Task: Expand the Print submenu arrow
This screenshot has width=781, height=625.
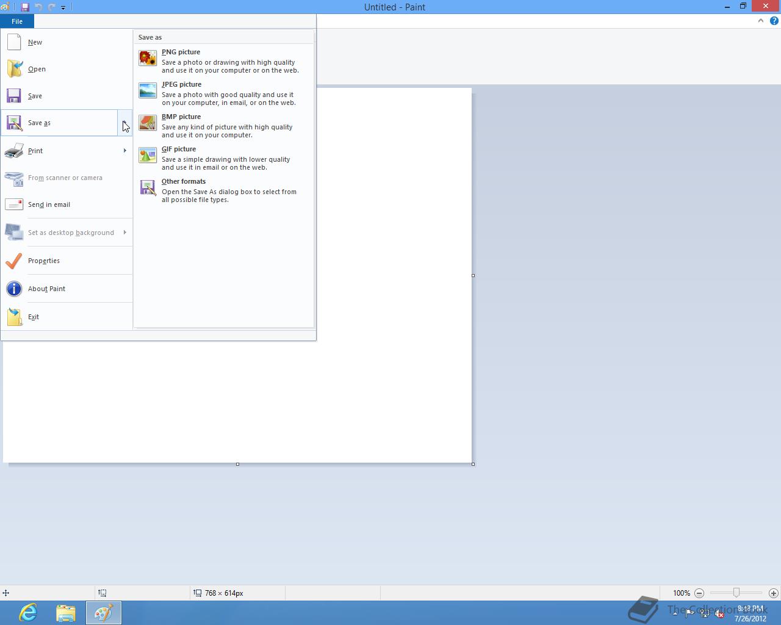Action: pos(124,151)
